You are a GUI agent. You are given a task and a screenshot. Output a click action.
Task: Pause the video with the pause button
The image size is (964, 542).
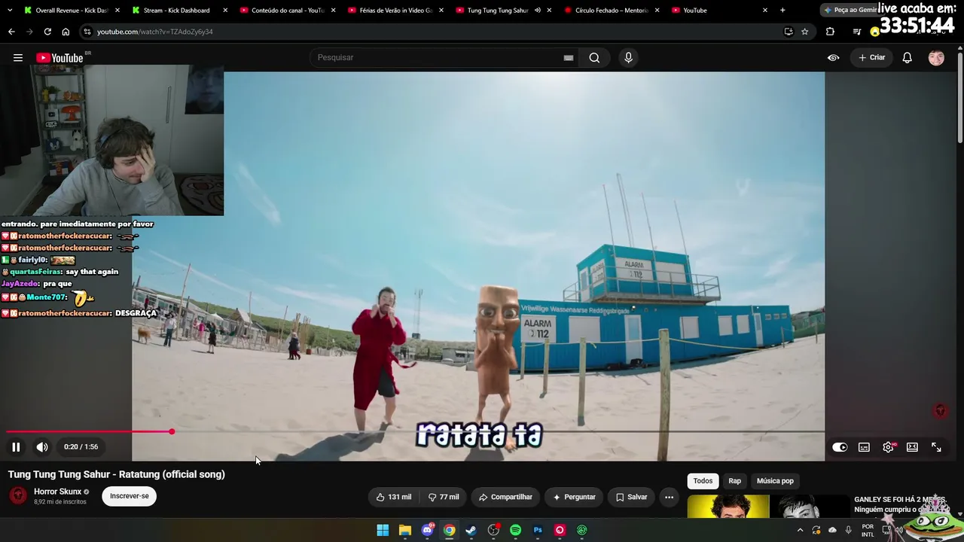16,447
